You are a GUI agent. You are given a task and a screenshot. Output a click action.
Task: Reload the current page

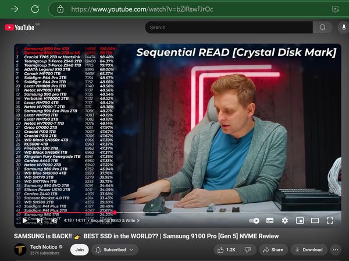pyautogui.click(x=35, y=9)
